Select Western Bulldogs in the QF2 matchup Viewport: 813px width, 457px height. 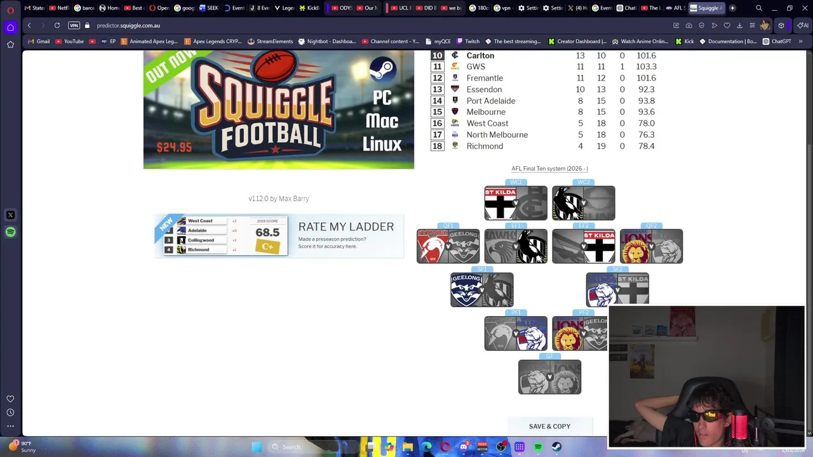pyautogui.click(x=667, y=246)
